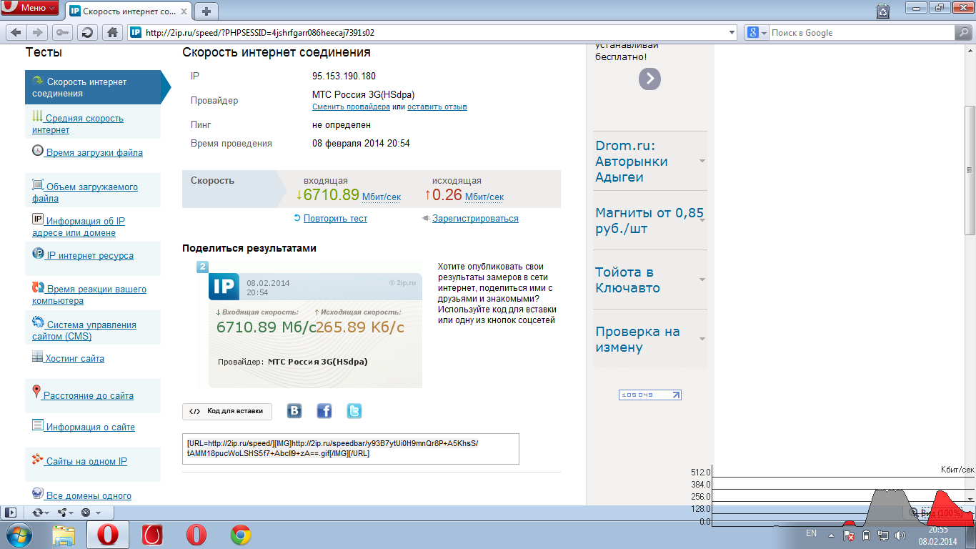Click Повторить тест link

pos(335,219)
